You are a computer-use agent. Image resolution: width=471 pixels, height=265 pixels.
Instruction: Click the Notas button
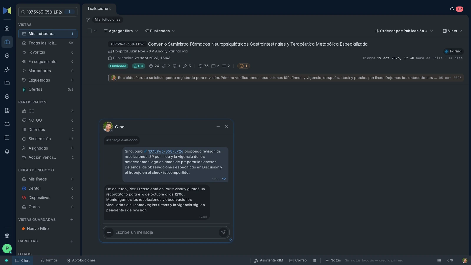333,261
